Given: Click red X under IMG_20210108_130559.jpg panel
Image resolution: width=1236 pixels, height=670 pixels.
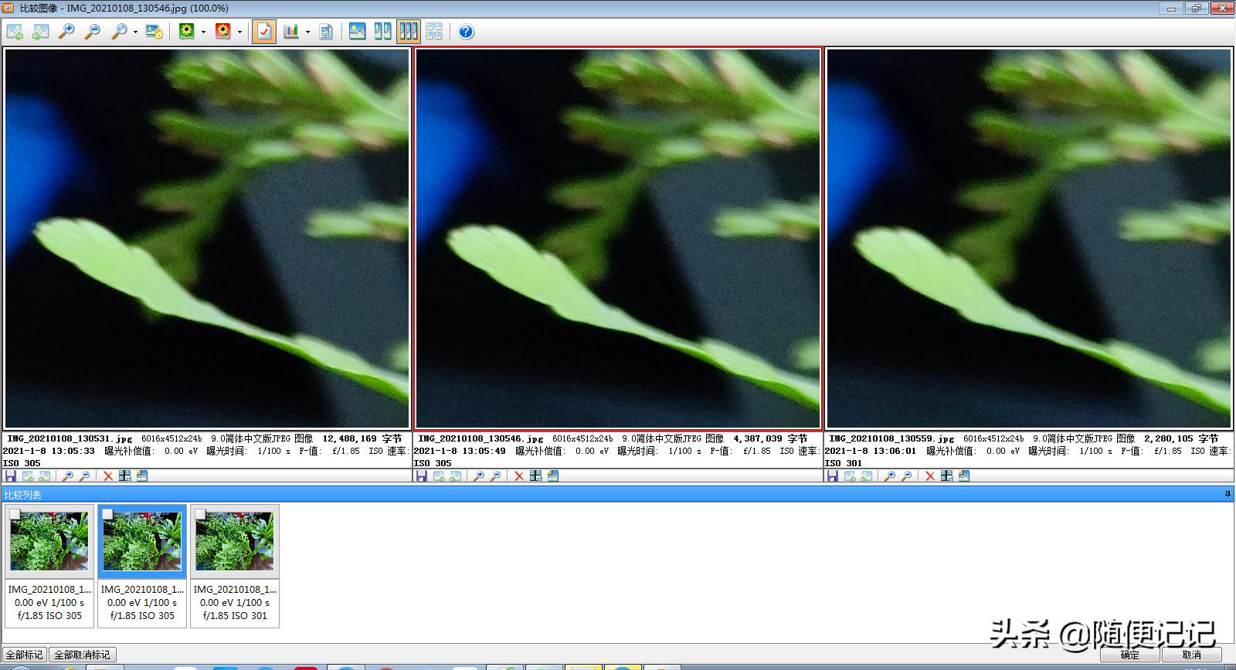Looking at the screenshot, I should 930,476.
